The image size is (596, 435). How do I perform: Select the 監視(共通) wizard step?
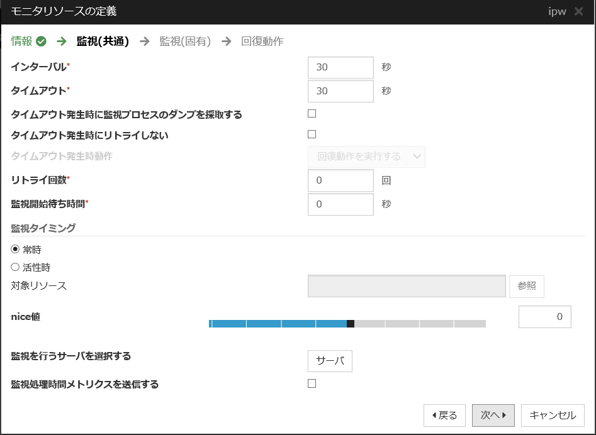(103, 41)
